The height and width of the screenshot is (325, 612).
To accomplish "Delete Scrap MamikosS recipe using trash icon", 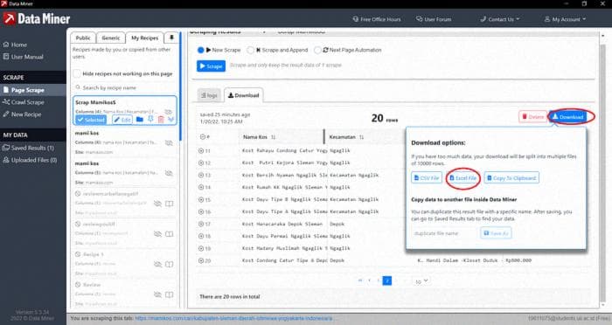I will point(161,120).
